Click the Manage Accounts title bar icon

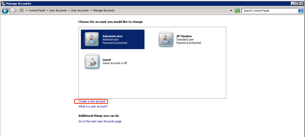3,4
